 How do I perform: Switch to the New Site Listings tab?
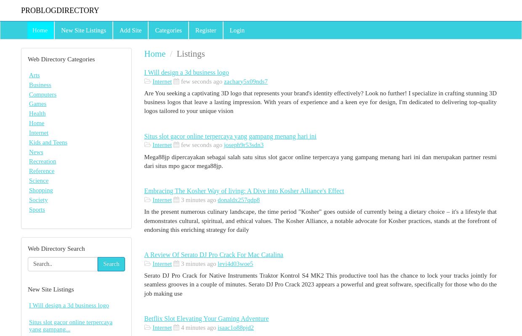pos(83,30)
